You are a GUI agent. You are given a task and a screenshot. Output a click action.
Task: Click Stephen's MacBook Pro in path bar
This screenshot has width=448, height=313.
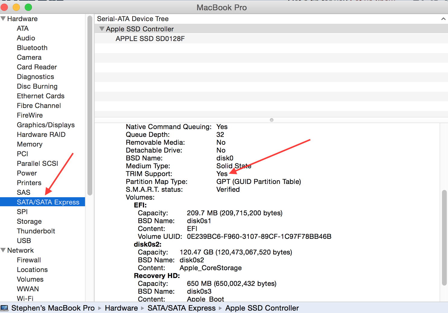(53, 308)
